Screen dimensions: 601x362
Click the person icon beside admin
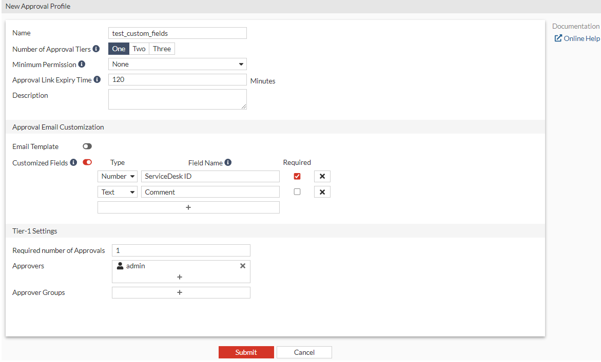120,266
